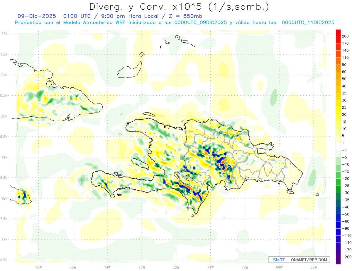Click the positive '200' colorbar value

click(x=346, y=36)
